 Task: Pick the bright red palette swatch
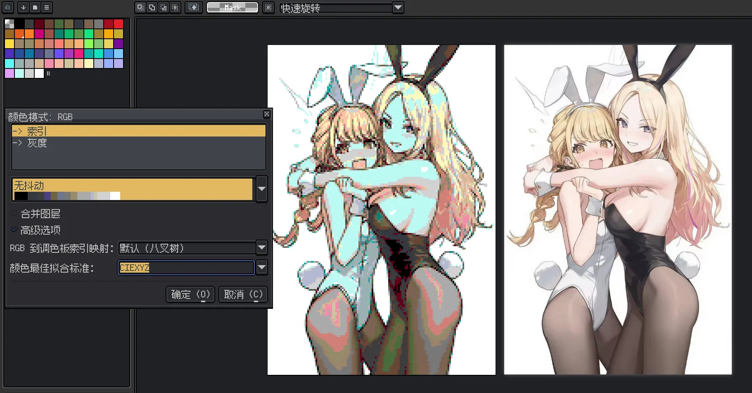pyautogui.click(x=119, y=24)
